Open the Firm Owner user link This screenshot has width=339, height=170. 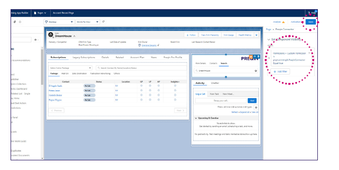(149, 45)
